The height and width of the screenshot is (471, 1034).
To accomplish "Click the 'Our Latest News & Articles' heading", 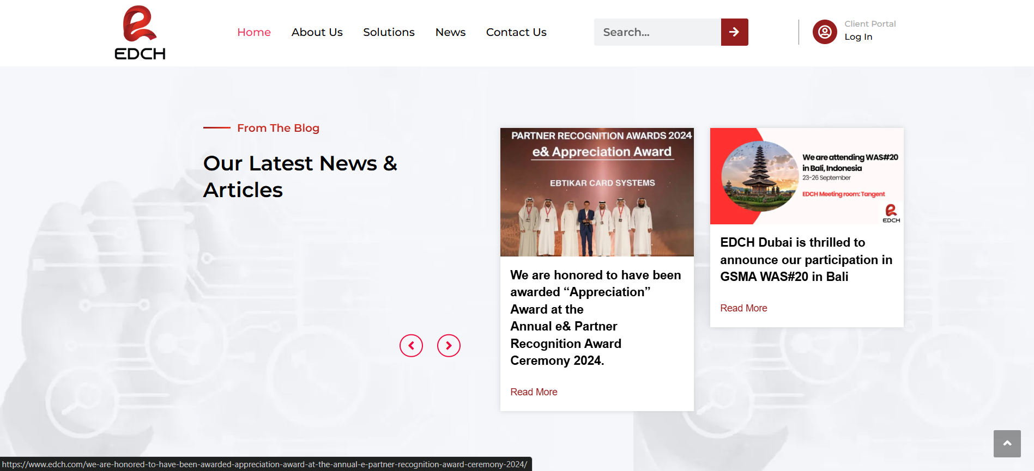I will [x=300, y=176].
